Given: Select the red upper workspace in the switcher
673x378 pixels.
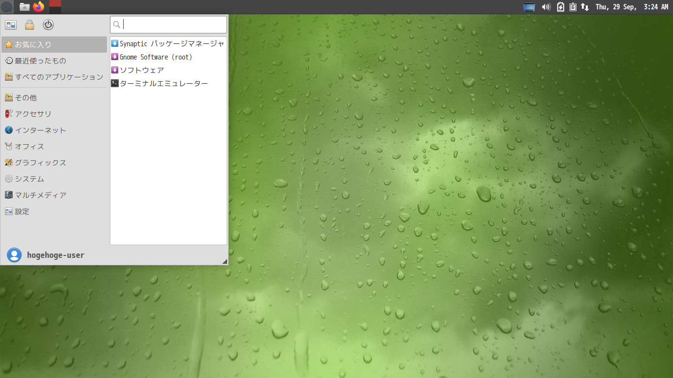Looking at the screenshot, I should pyautogui.click(x=55, y=3).
